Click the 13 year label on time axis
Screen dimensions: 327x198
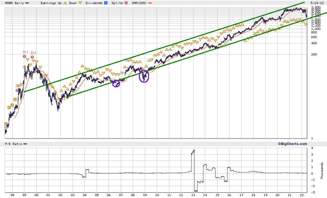pos(193,195)
